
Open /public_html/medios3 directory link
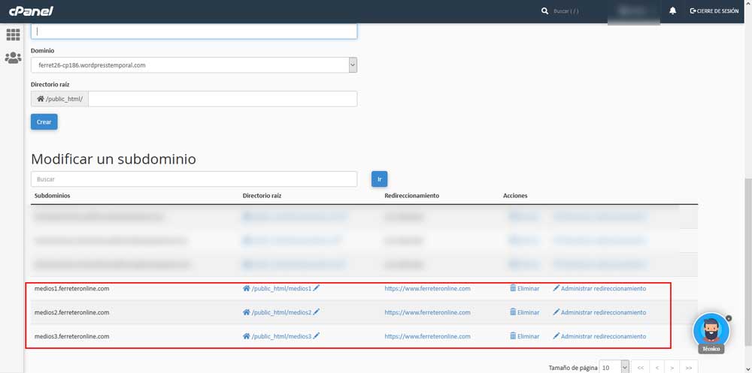277,337
